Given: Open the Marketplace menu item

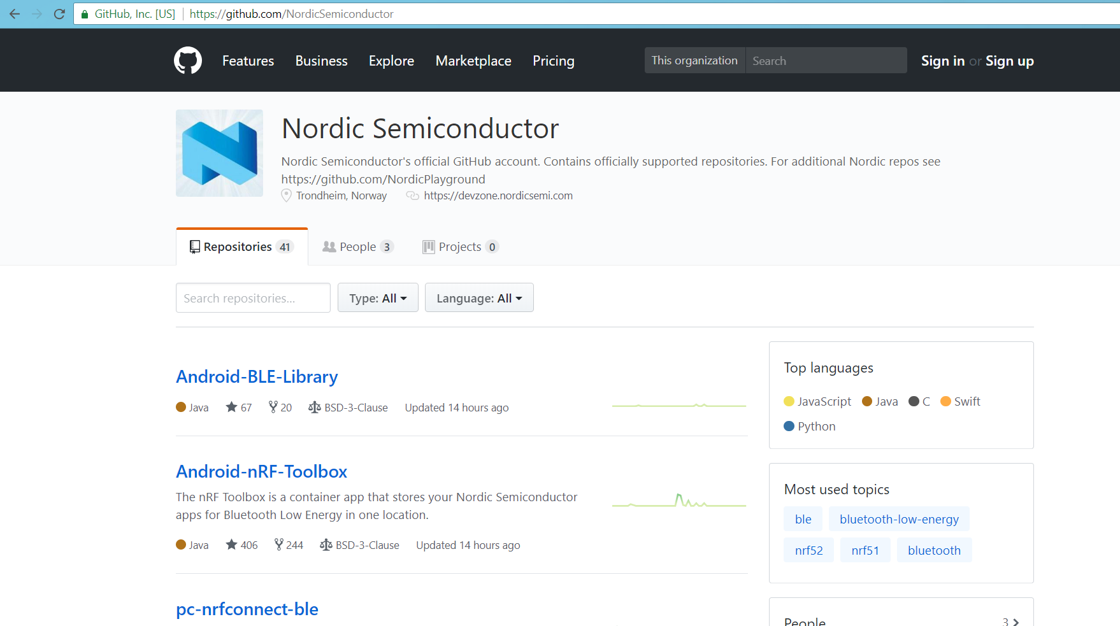Looking at the screenshot, I should coord(473,60).
